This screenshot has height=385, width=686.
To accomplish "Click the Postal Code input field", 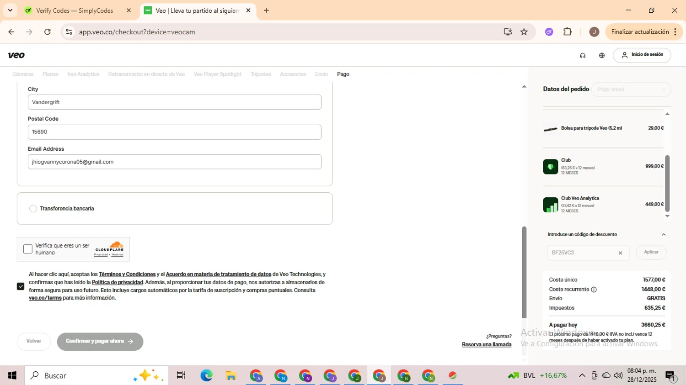I will [175, 132].
